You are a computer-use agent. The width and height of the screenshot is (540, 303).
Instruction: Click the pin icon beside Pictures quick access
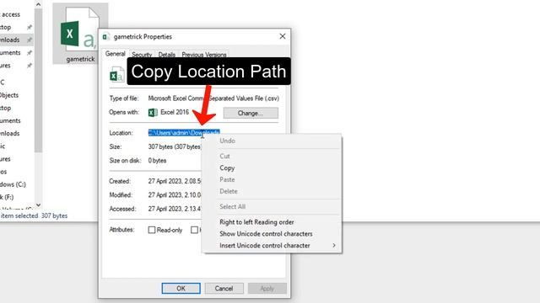coord(30,66)
